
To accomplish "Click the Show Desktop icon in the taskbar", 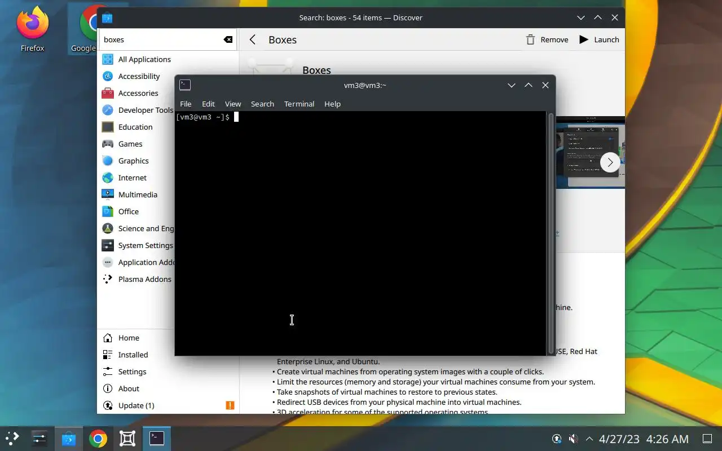I will click(707, 439).
